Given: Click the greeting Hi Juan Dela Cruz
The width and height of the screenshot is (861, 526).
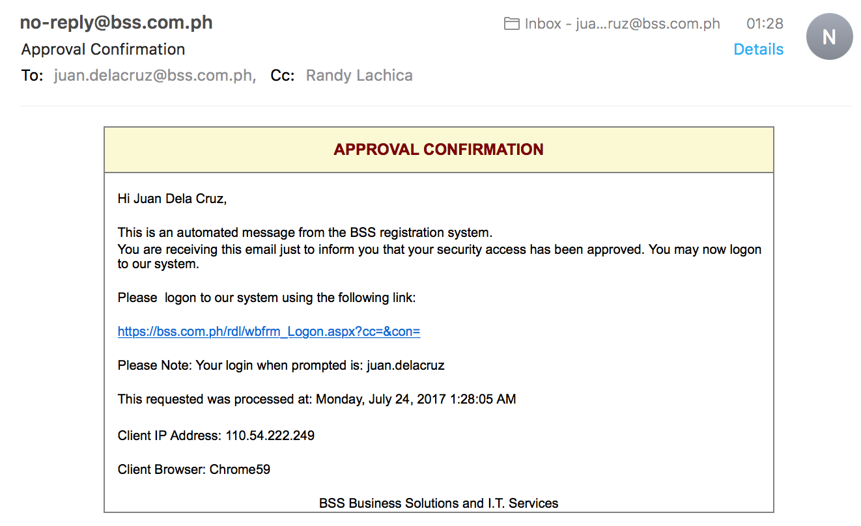Looking at the screenshot, I should click(172, 199).
